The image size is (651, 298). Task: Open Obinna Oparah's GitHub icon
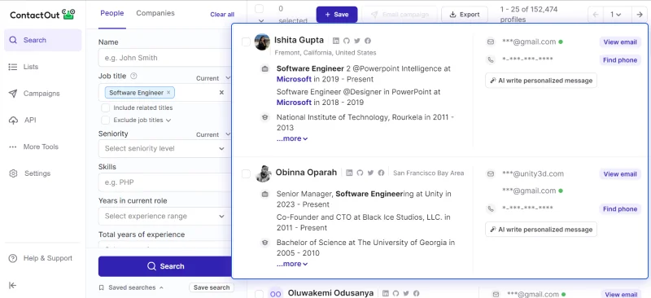[x=360, y=173]
